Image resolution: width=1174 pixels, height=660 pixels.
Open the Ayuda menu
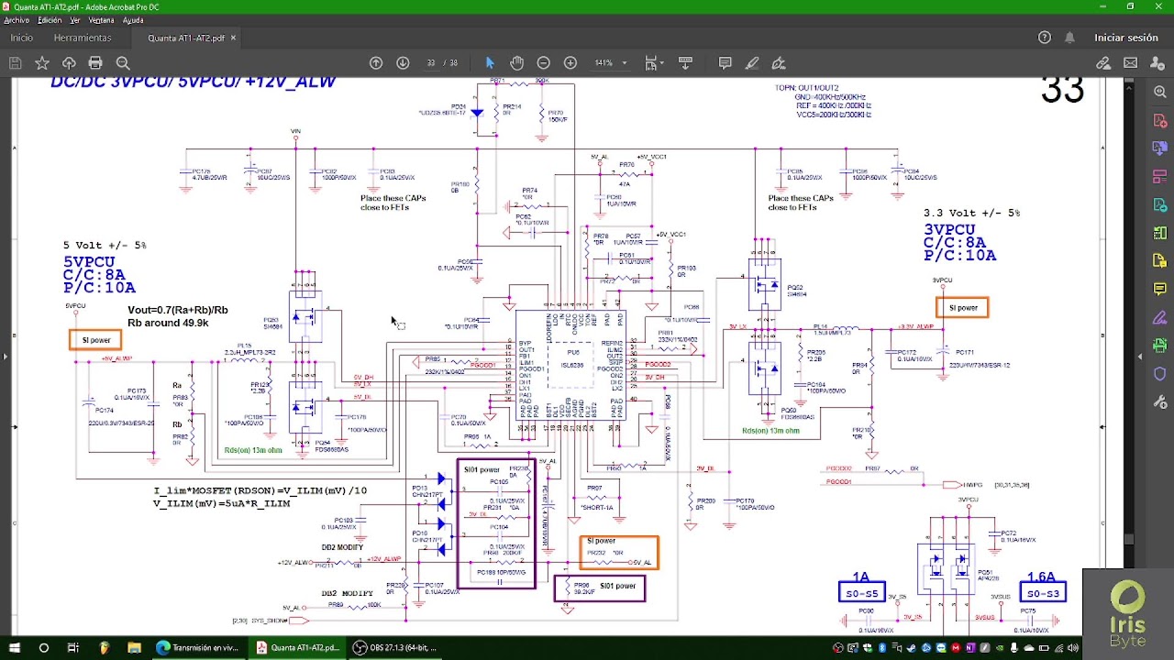click(133, 20)
